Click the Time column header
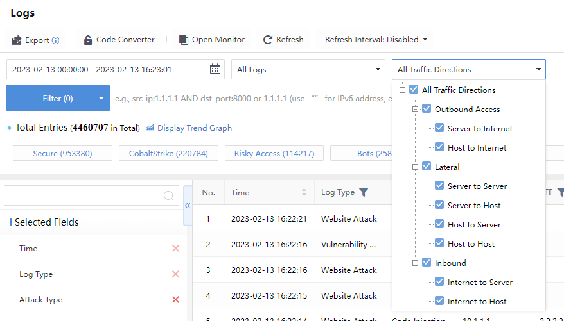 (269, 193)
